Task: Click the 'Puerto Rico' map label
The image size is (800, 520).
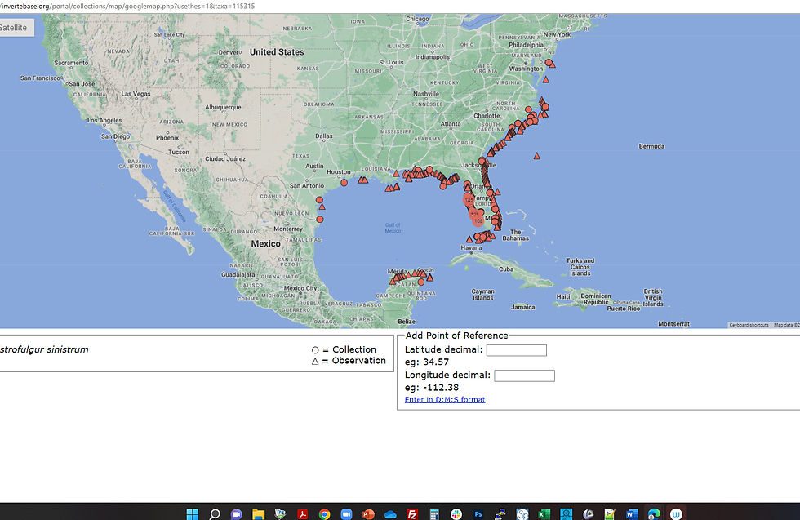Action: point(623,309)
